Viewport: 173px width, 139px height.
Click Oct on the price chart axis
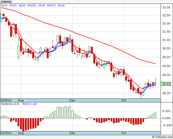coord(124,100)
